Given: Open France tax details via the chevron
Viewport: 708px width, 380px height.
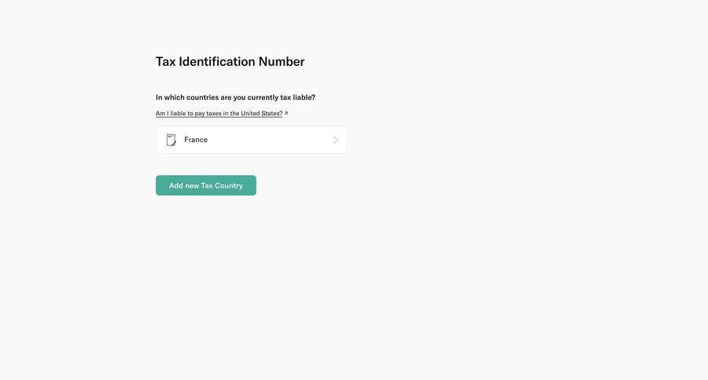Looking at the screenshot, I should (335, 140).
